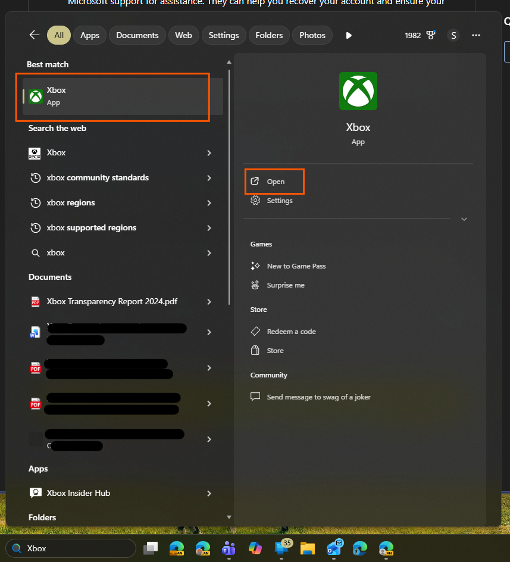Click the Word document icon in Documents

click(x=35, y=332)
